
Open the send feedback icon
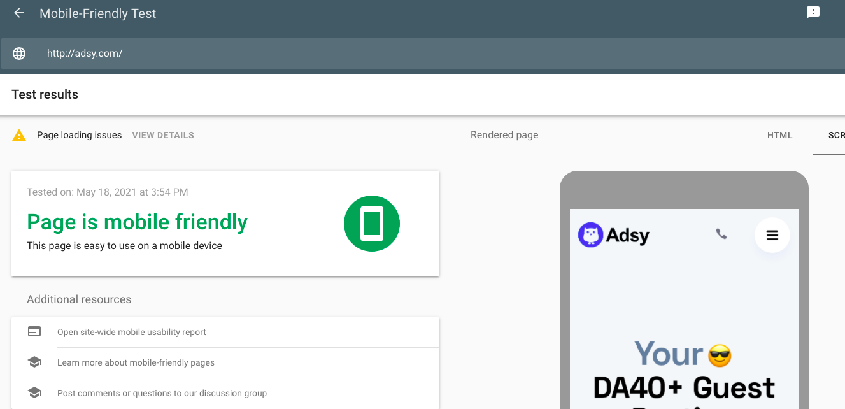coord(813,13)
